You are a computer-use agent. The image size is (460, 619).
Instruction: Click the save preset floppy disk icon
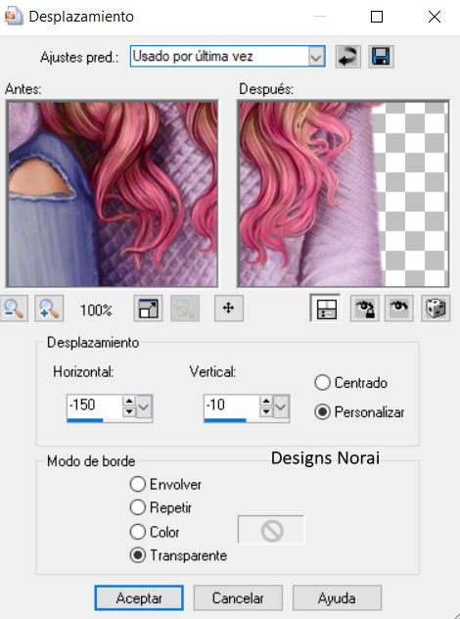[381, 57]
